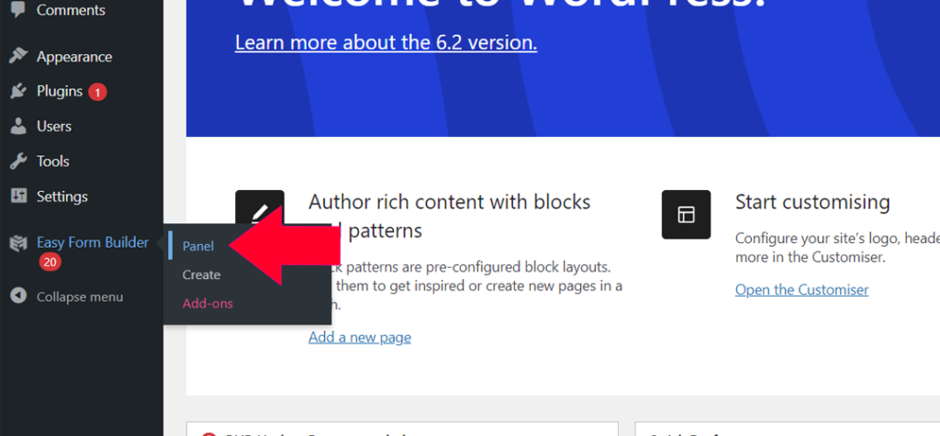940x436 pixels.
Task: Click the Easy Form Builder logo icon
Action: [18, 243]
